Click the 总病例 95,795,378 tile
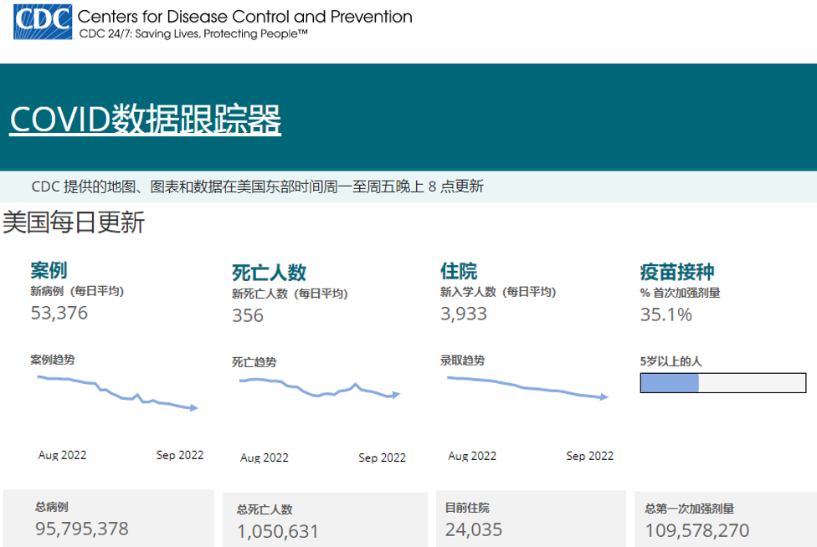This screenshot has height=547, width=817. tap(108, 519)
